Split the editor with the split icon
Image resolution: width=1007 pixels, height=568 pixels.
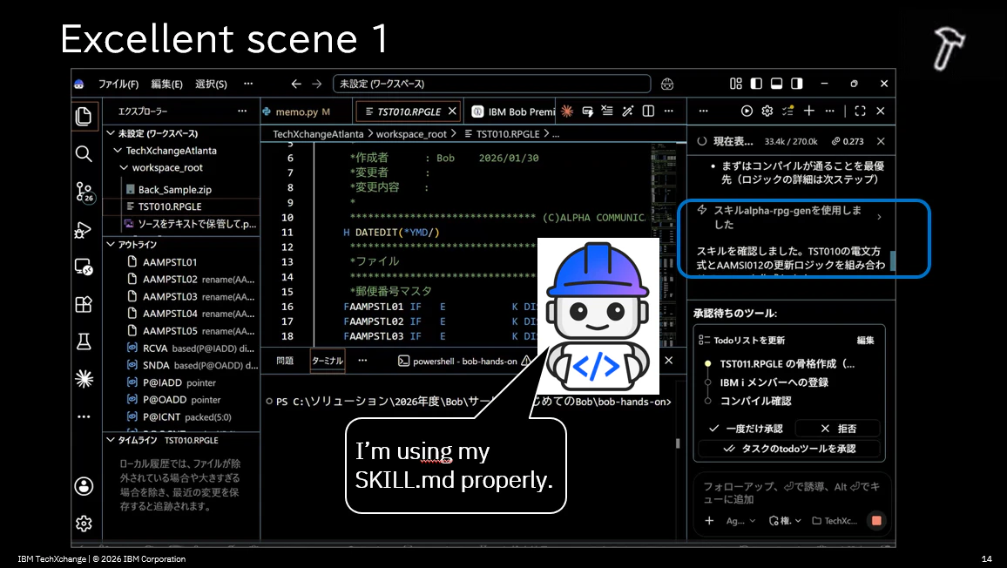point(648,112)
